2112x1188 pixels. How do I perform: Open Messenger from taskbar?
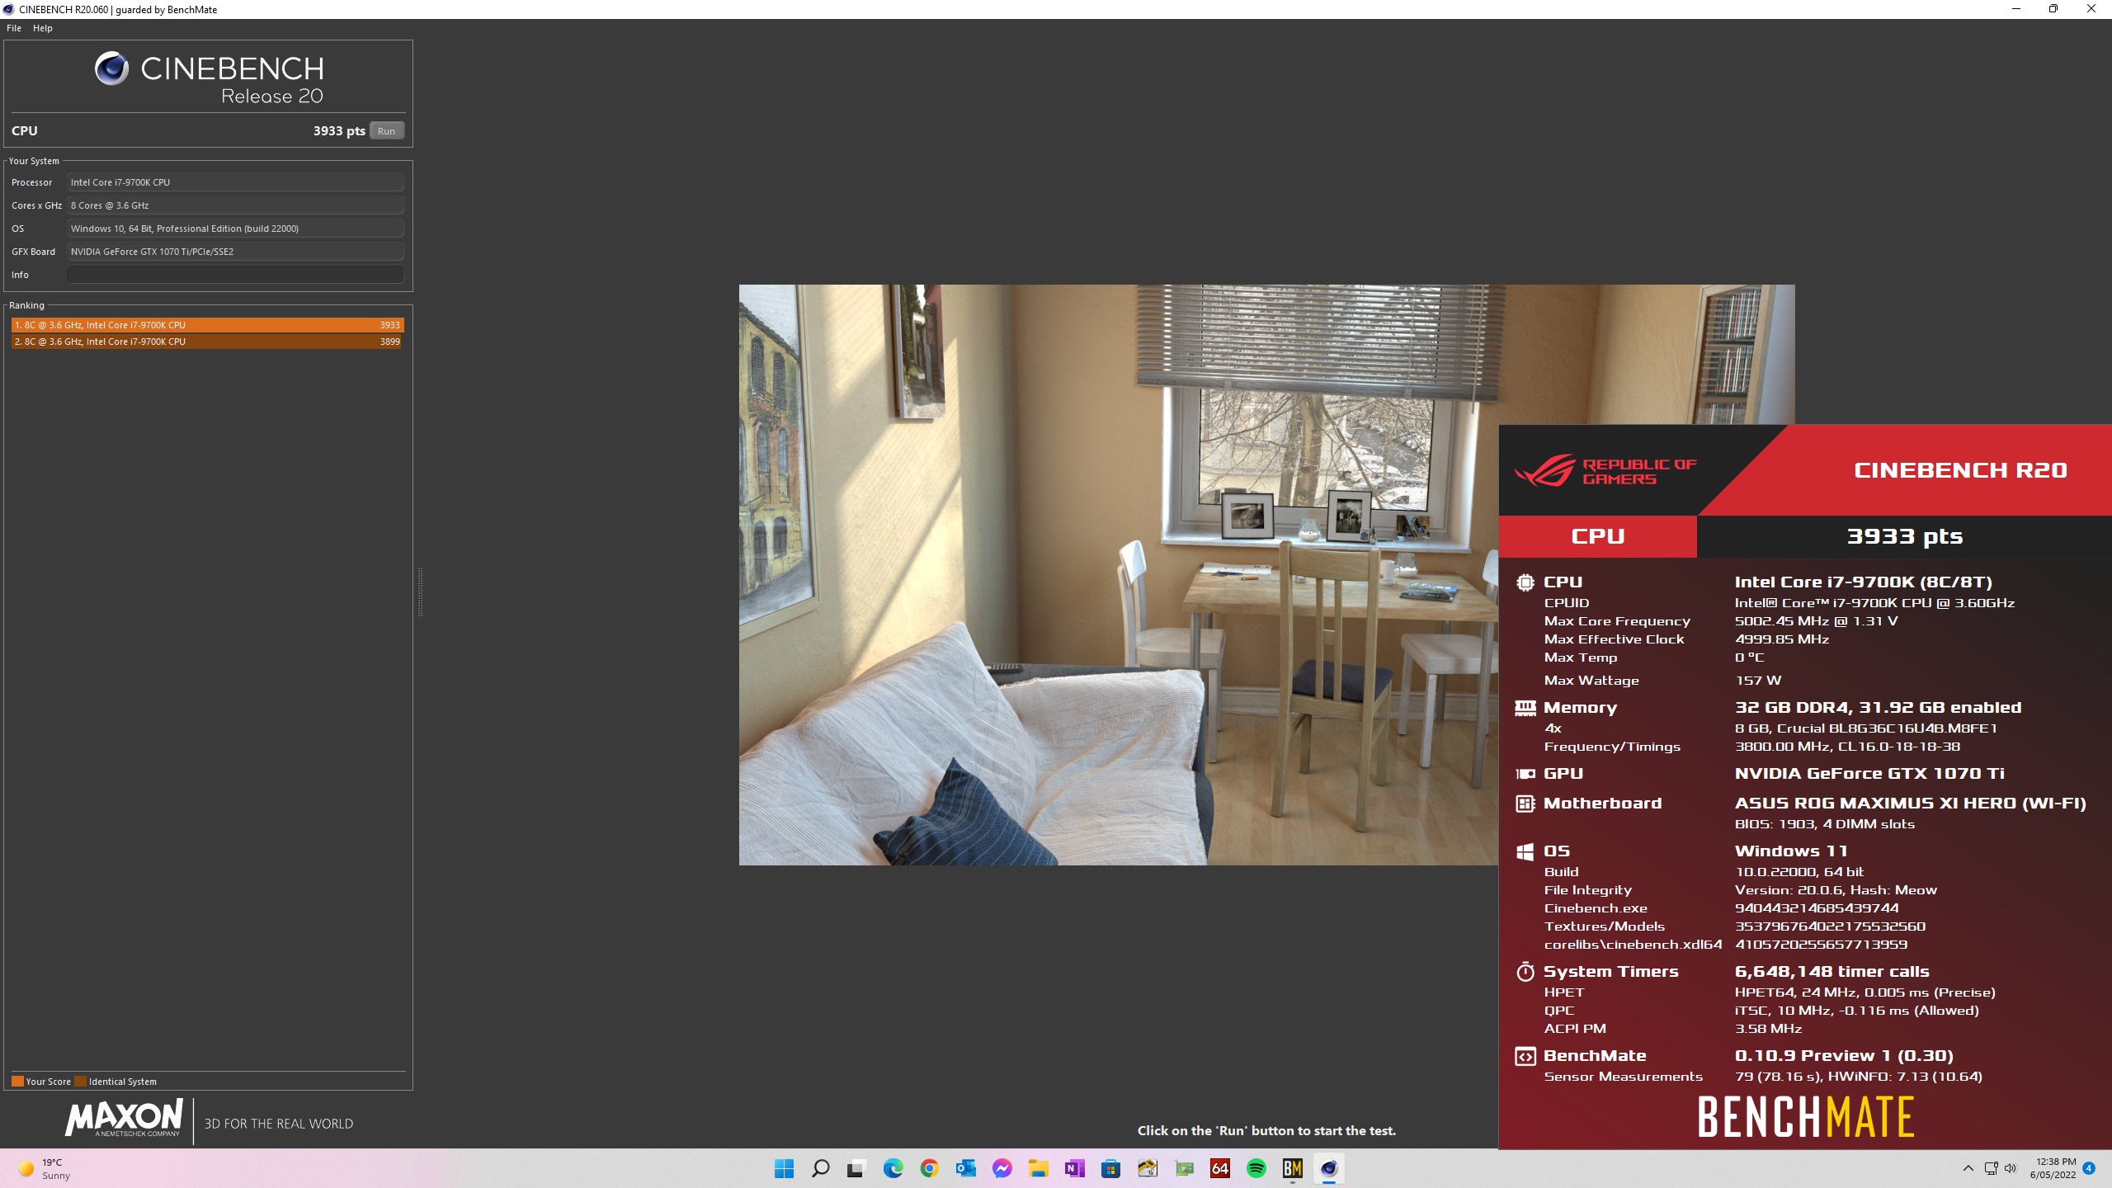click(x=1002, y=1168)
